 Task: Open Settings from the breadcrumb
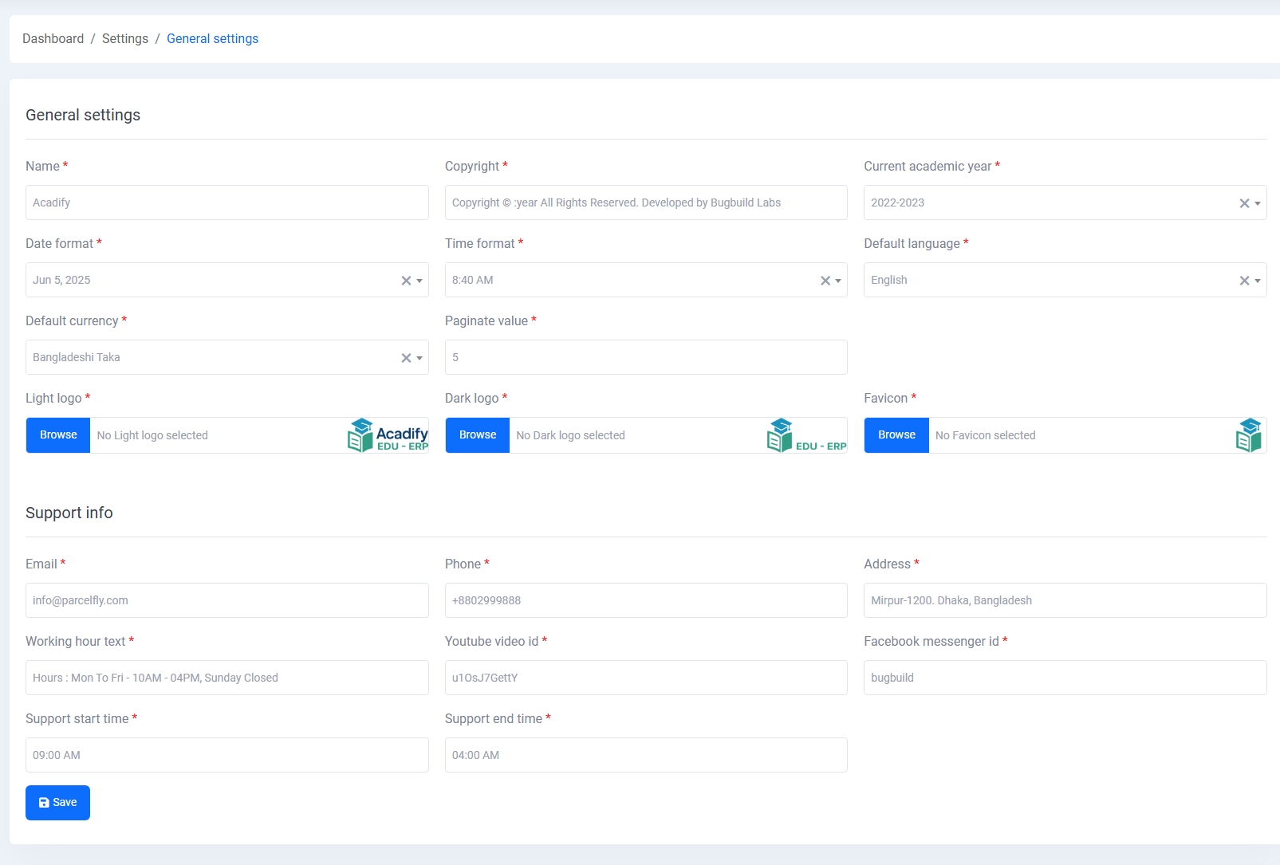(x=124, y=38)
